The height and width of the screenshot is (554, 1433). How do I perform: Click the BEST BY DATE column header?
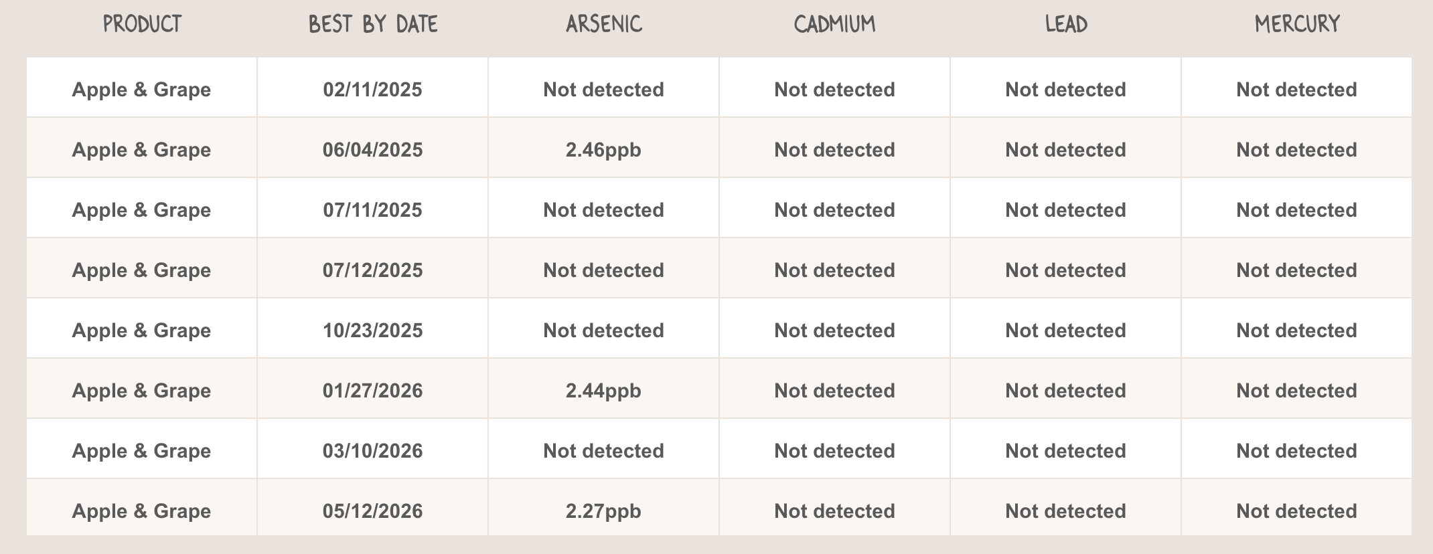[373, 25]
